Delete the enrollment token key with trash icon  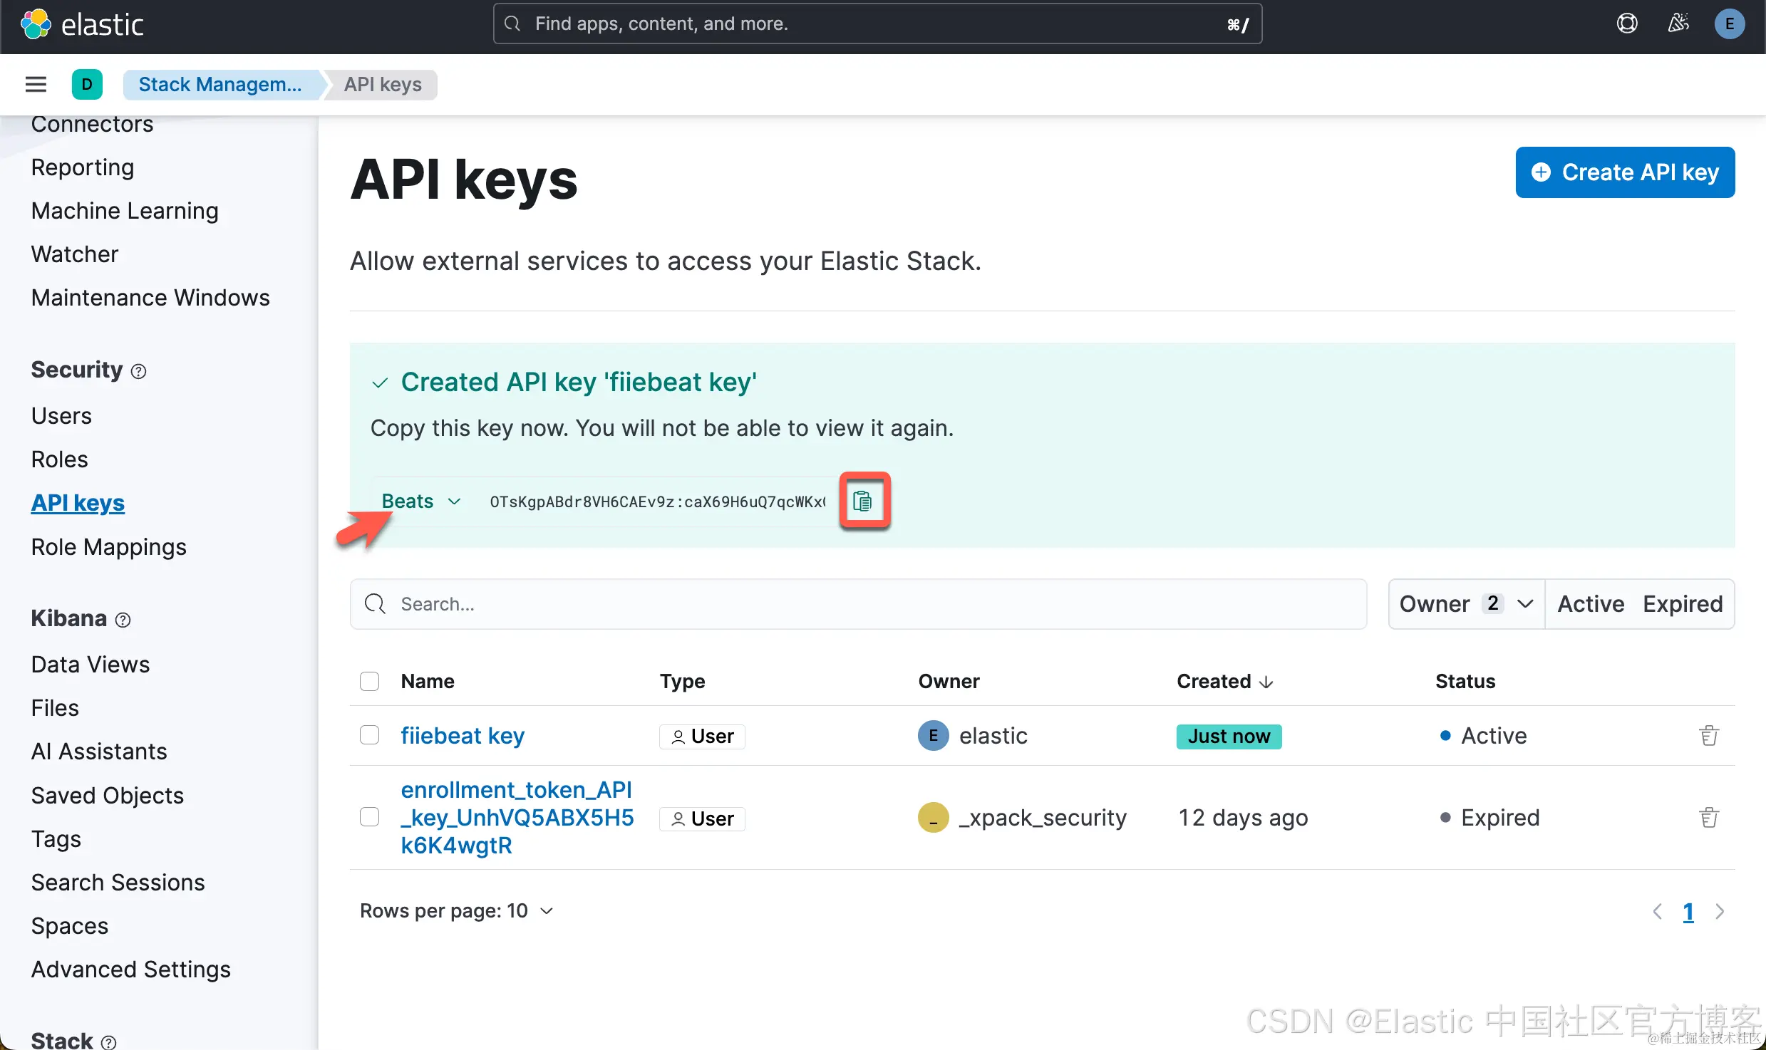(x=1708, y=817)
